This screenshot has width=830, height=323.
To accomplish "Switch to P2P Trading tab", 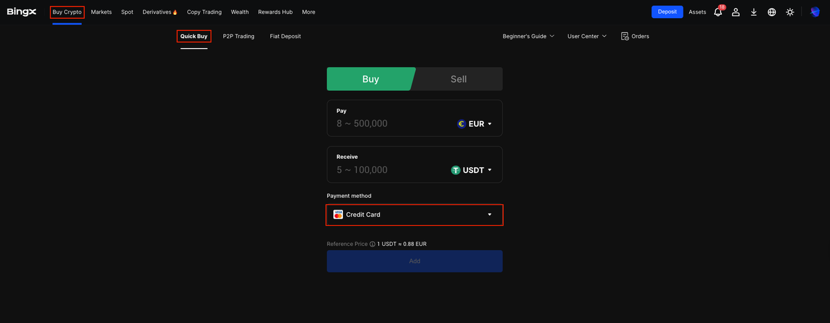I will pyautogui.click(x=239, y=36).
